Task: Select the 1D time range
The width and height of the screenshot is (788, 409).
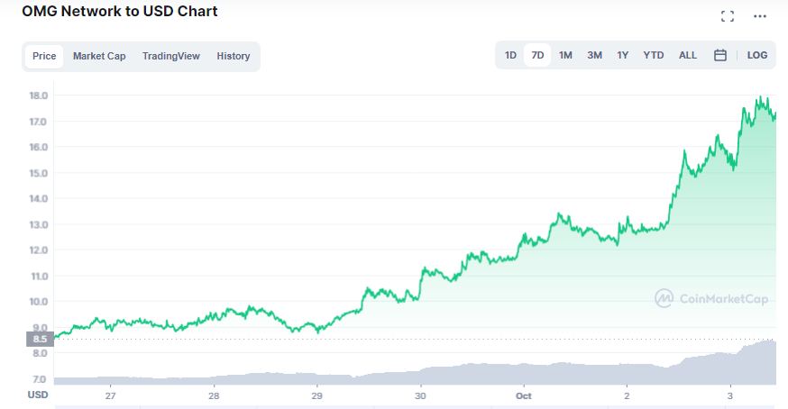Action: [x=510, y=56]
